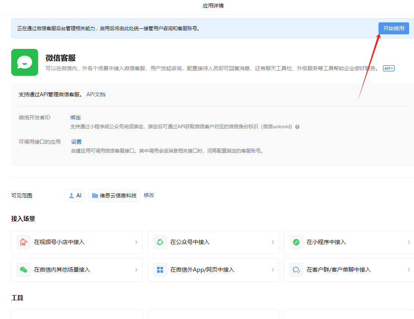Image resolution: width=414 pixels, height=319 pixels.
Task: Click 修改 to edit visible range
Action: point(149,195)
